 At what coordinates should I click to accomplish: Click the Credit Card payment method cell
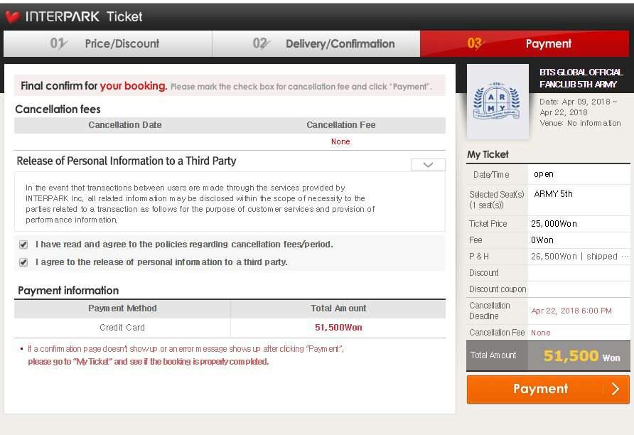coord(122,328)
